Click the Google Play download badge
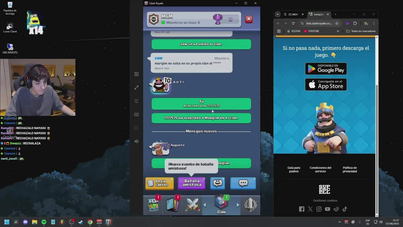403x227 pixels. (x=326, y=69)
